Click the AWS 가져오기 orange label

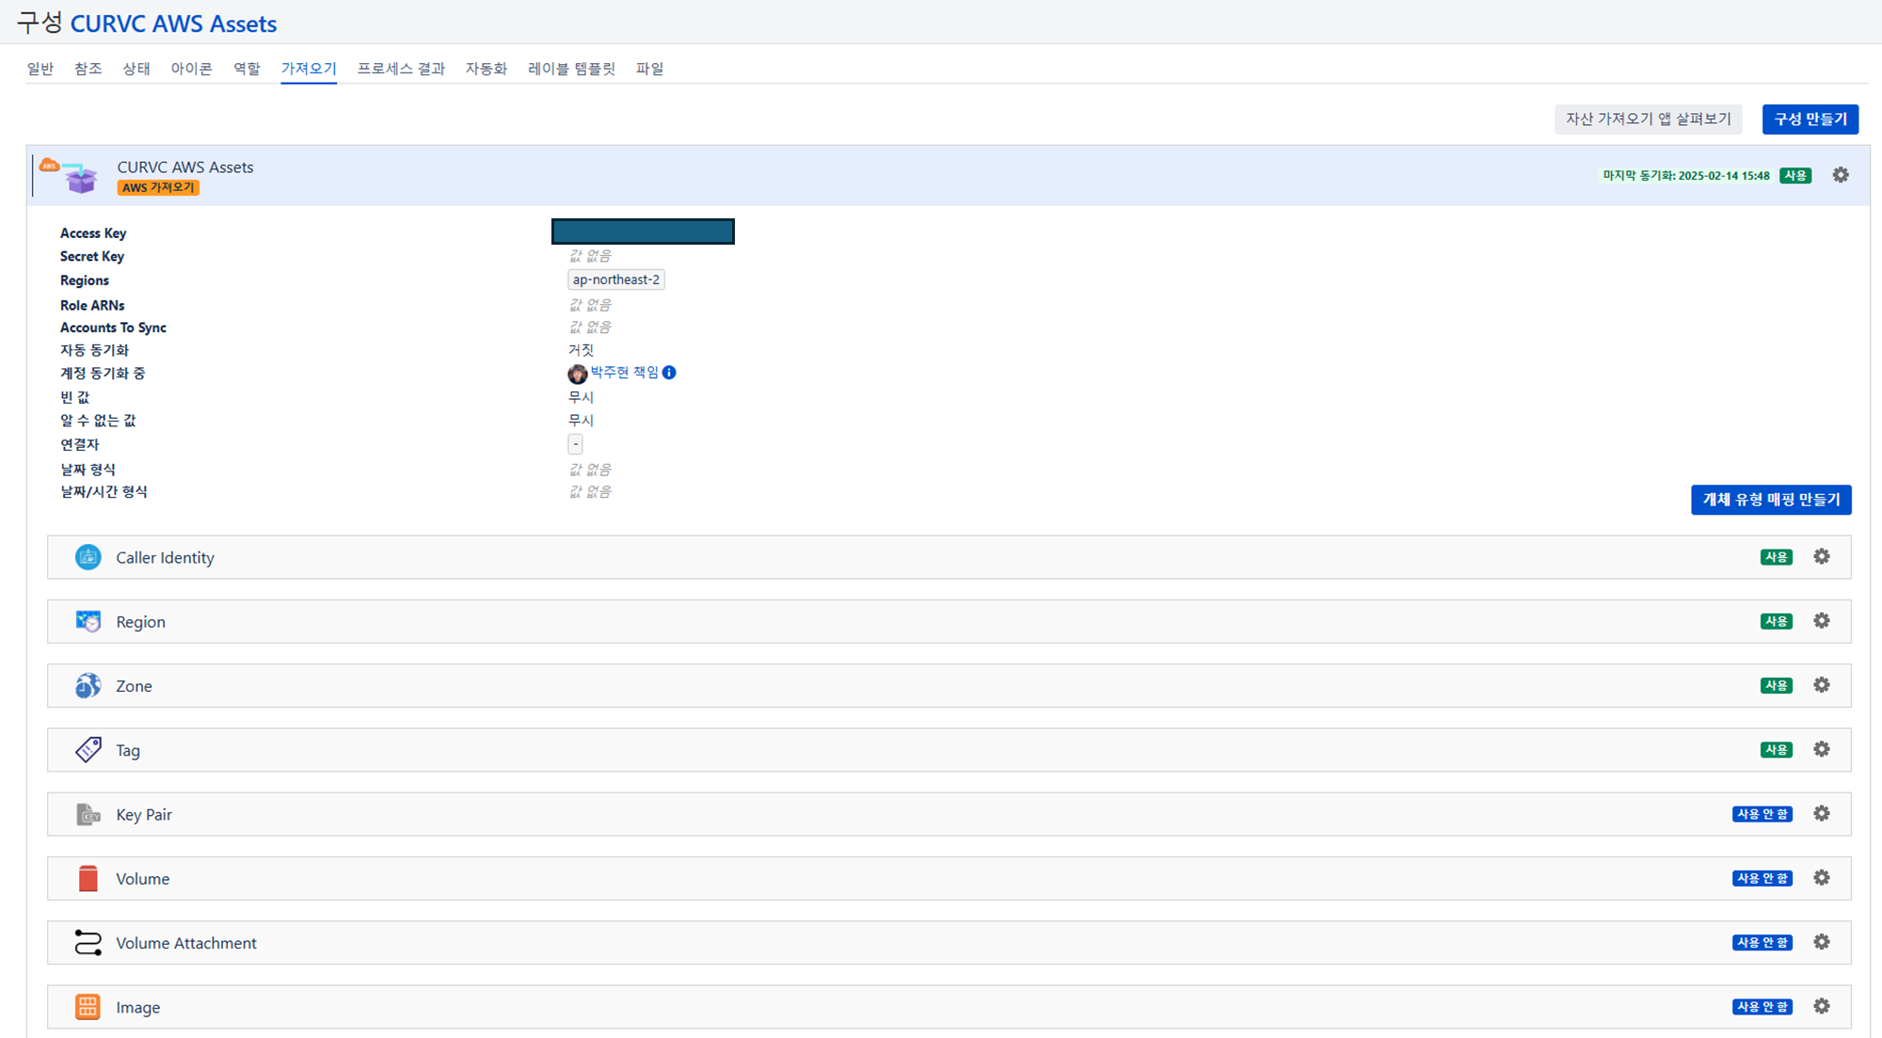(158, 187)
